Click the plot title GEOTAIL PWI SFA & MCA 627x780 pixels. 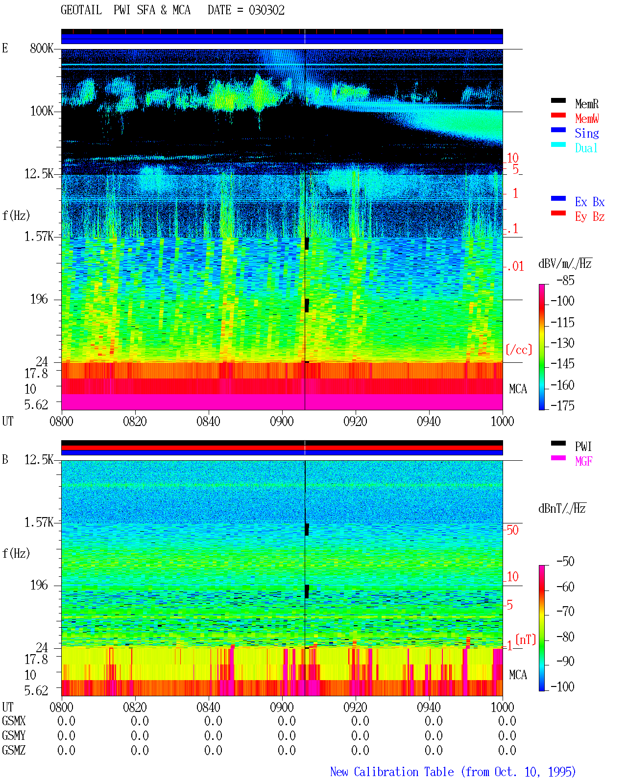tap(125, 10)
